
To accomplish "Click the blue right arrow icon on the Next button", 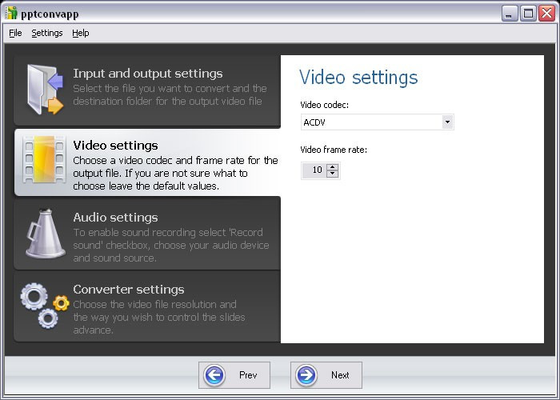I will pyautogui.click(x=306, y=375).
